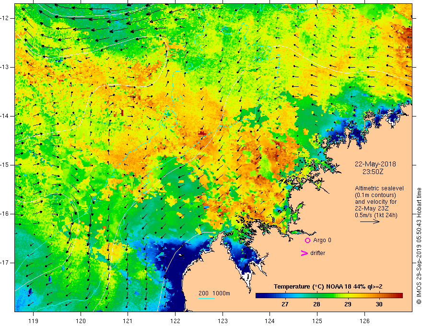
Task: Click the longitude axis label 119
Action: [34, 321]
